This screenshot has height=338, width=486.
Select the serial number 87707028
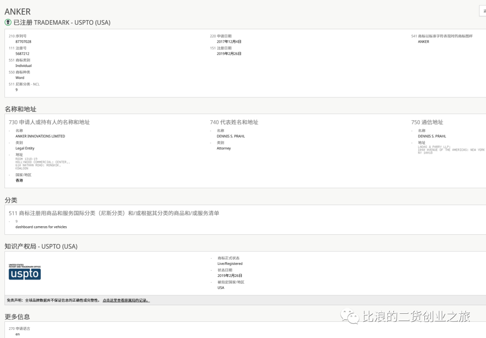coord(23,42)
